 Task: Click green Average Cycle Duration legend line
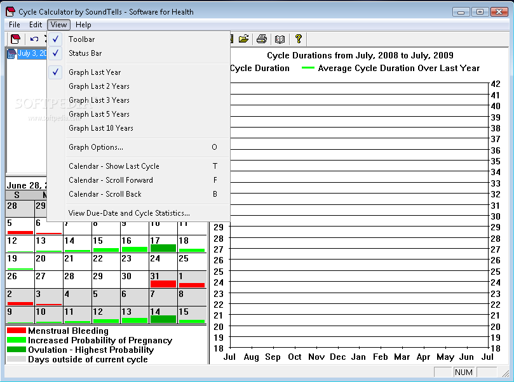coord(308,68)
